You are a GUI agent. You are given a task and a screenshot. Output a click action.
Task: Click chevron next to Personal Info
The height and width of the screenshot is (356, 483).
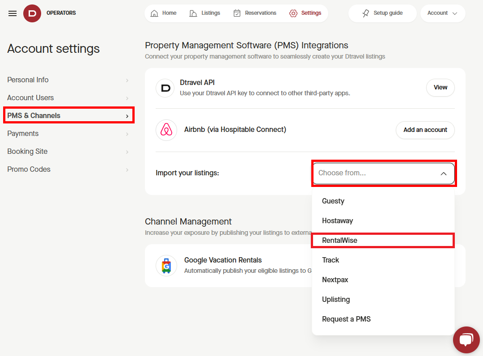[127, 81]
